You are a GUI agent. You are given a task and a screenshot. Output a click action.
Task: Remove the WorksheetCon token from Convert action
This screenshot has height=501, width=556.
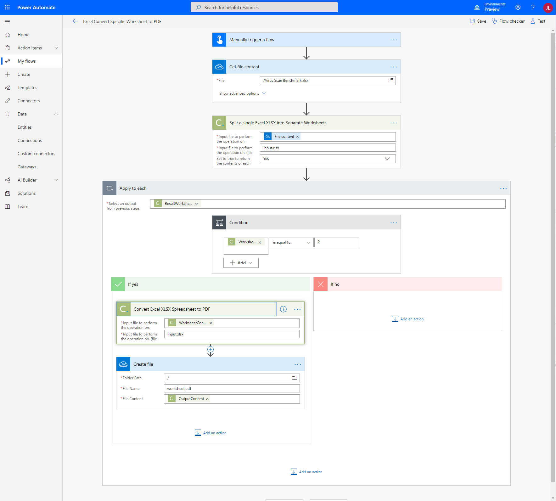pyautogui.click(x=211, y=323)
